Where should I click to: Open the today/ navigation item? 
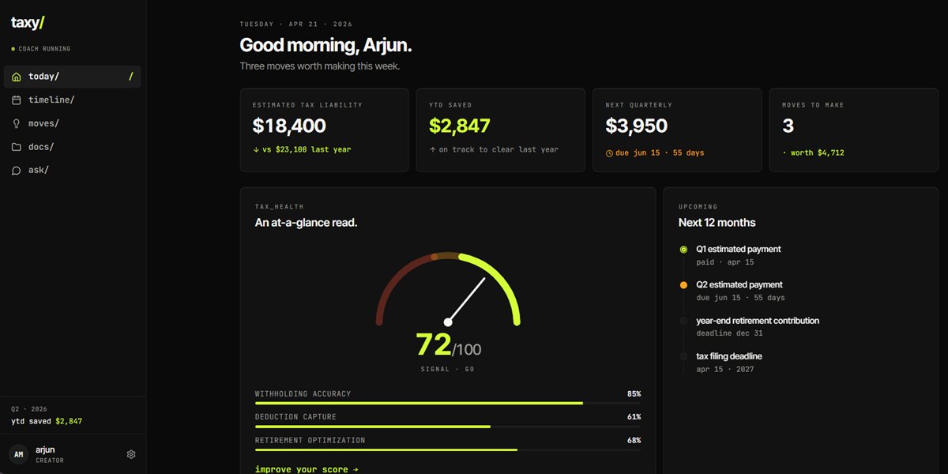[73, 77]
